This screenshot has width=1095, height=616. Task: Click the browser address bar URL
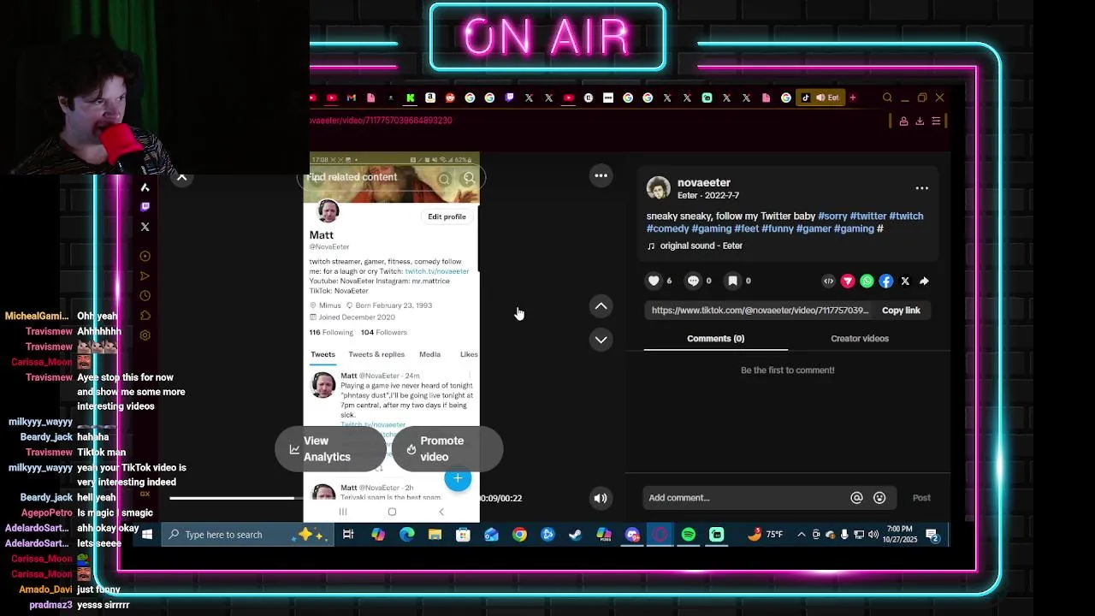pyautogui.click(x=381, y=121)
